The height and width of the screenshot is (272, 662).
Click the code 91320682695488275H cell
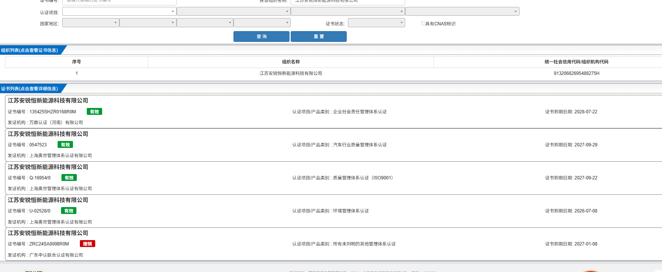click(576, 73)
